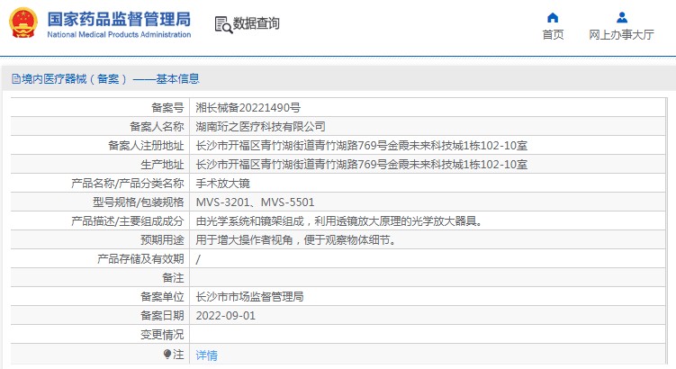
Task: Click the bulb icon beside 注
Action: coord(167,354)
